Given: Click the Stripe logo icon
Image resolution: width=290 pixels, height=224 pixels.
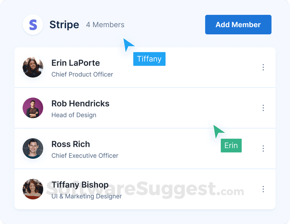Looking at the screenshot, I should 33,25.
